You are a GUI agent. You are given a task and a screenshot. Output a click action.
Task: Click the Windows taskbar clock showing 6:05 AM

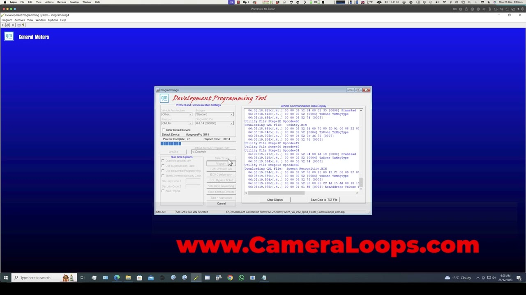coord(505,278)
